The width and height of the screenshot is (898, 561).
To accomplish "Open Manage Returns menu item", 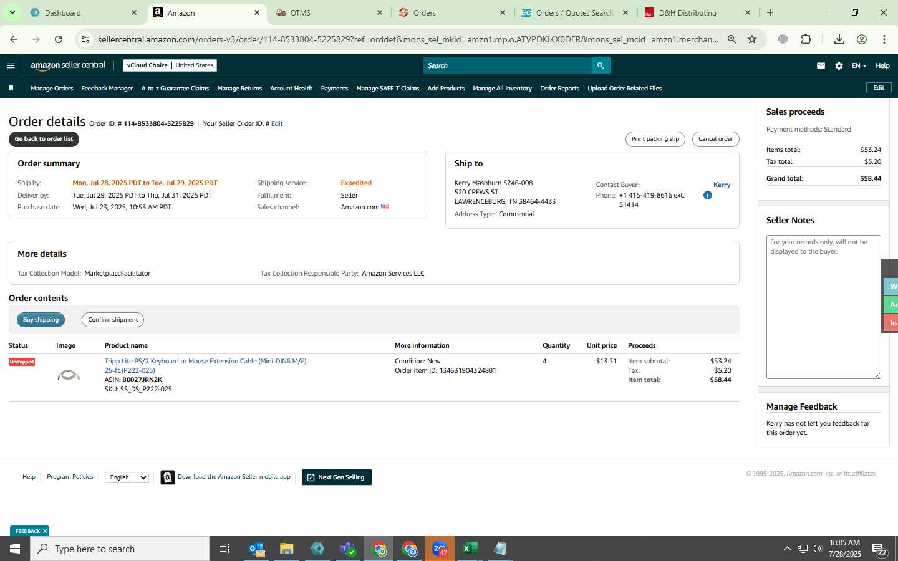I will tap(239, 89).
